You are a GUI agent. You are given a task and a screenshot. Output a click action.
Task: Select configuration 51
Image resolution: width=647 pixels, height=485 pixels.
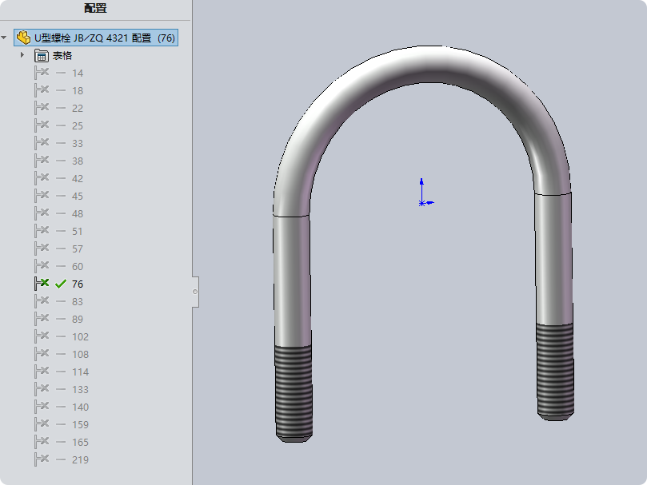point(78,232)
